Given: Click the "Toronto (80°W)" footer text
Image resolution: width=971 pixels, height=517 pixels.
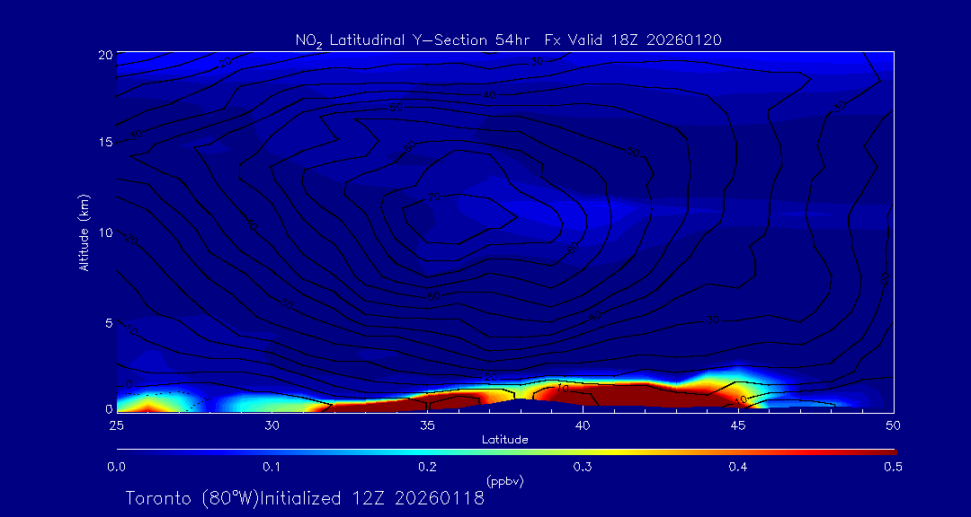Looking at the screenshot, I should click(192, 498).
